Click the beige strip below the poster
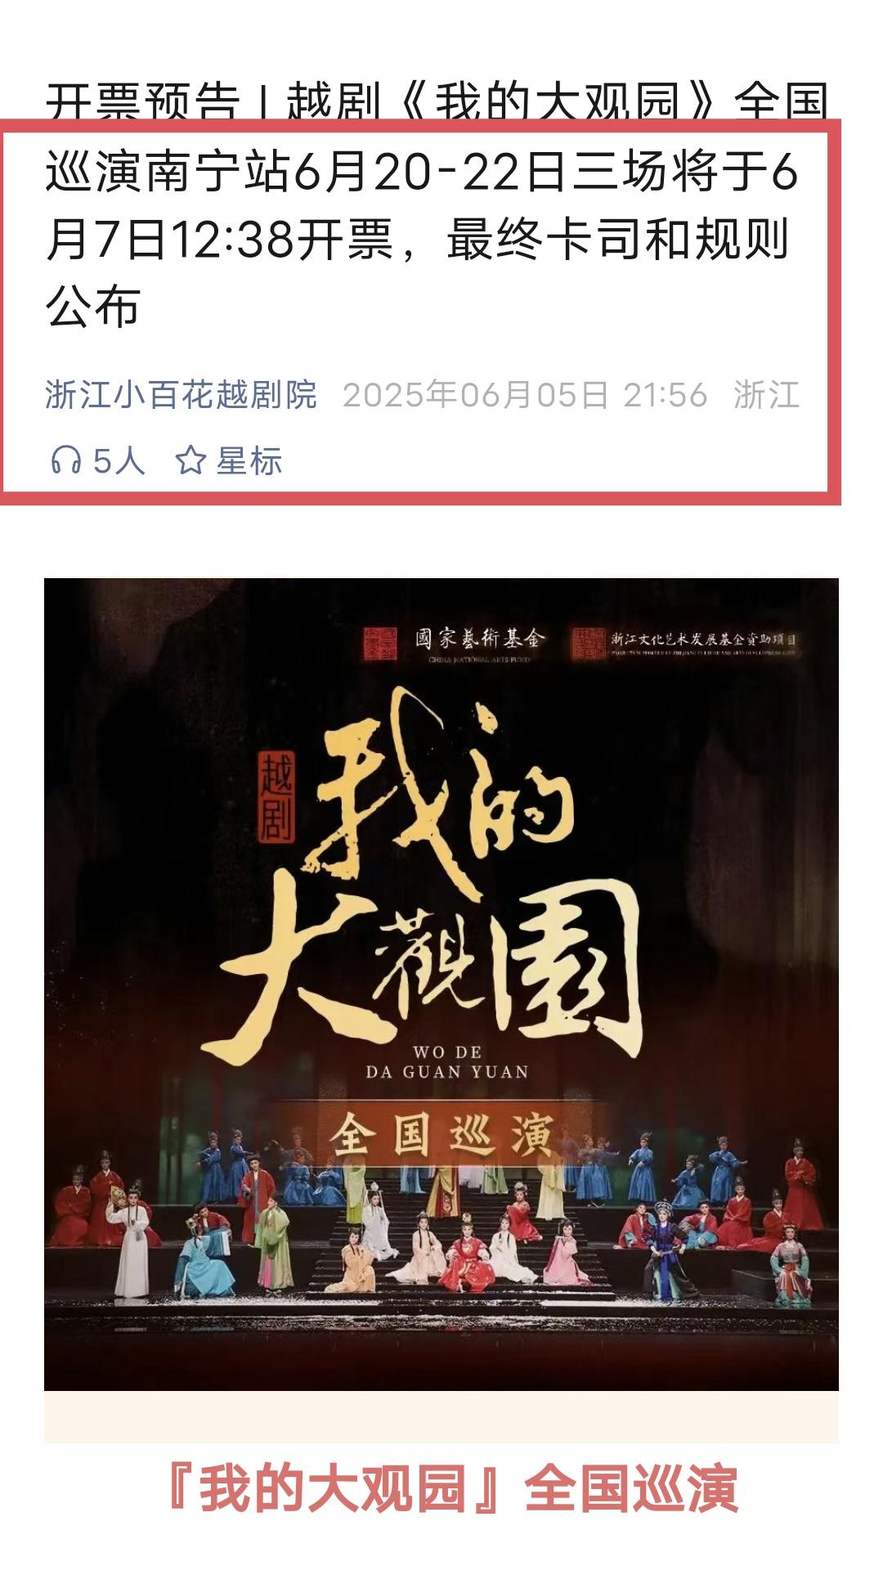The width and height of the screenshot is (883, 1575). point(441,1416)
